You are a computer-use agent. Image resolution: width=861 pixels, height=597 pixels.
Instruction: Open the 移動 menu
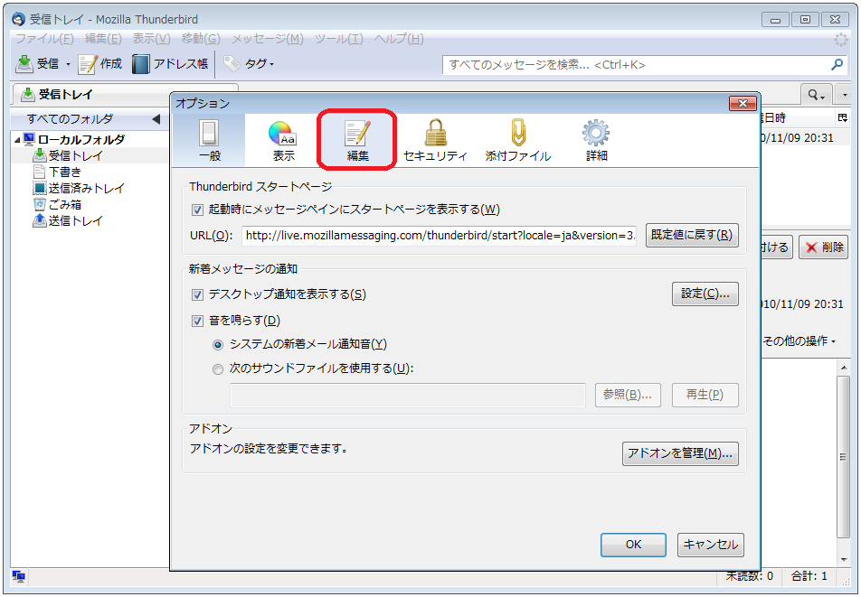(201, 39)
